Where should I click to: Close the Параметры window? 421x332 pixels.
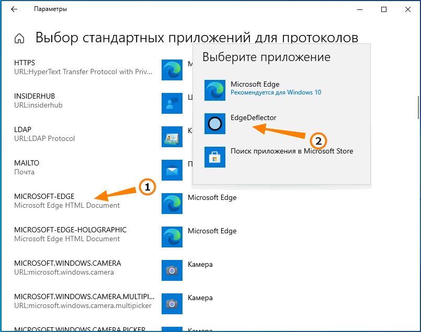[x=408, y=9]
